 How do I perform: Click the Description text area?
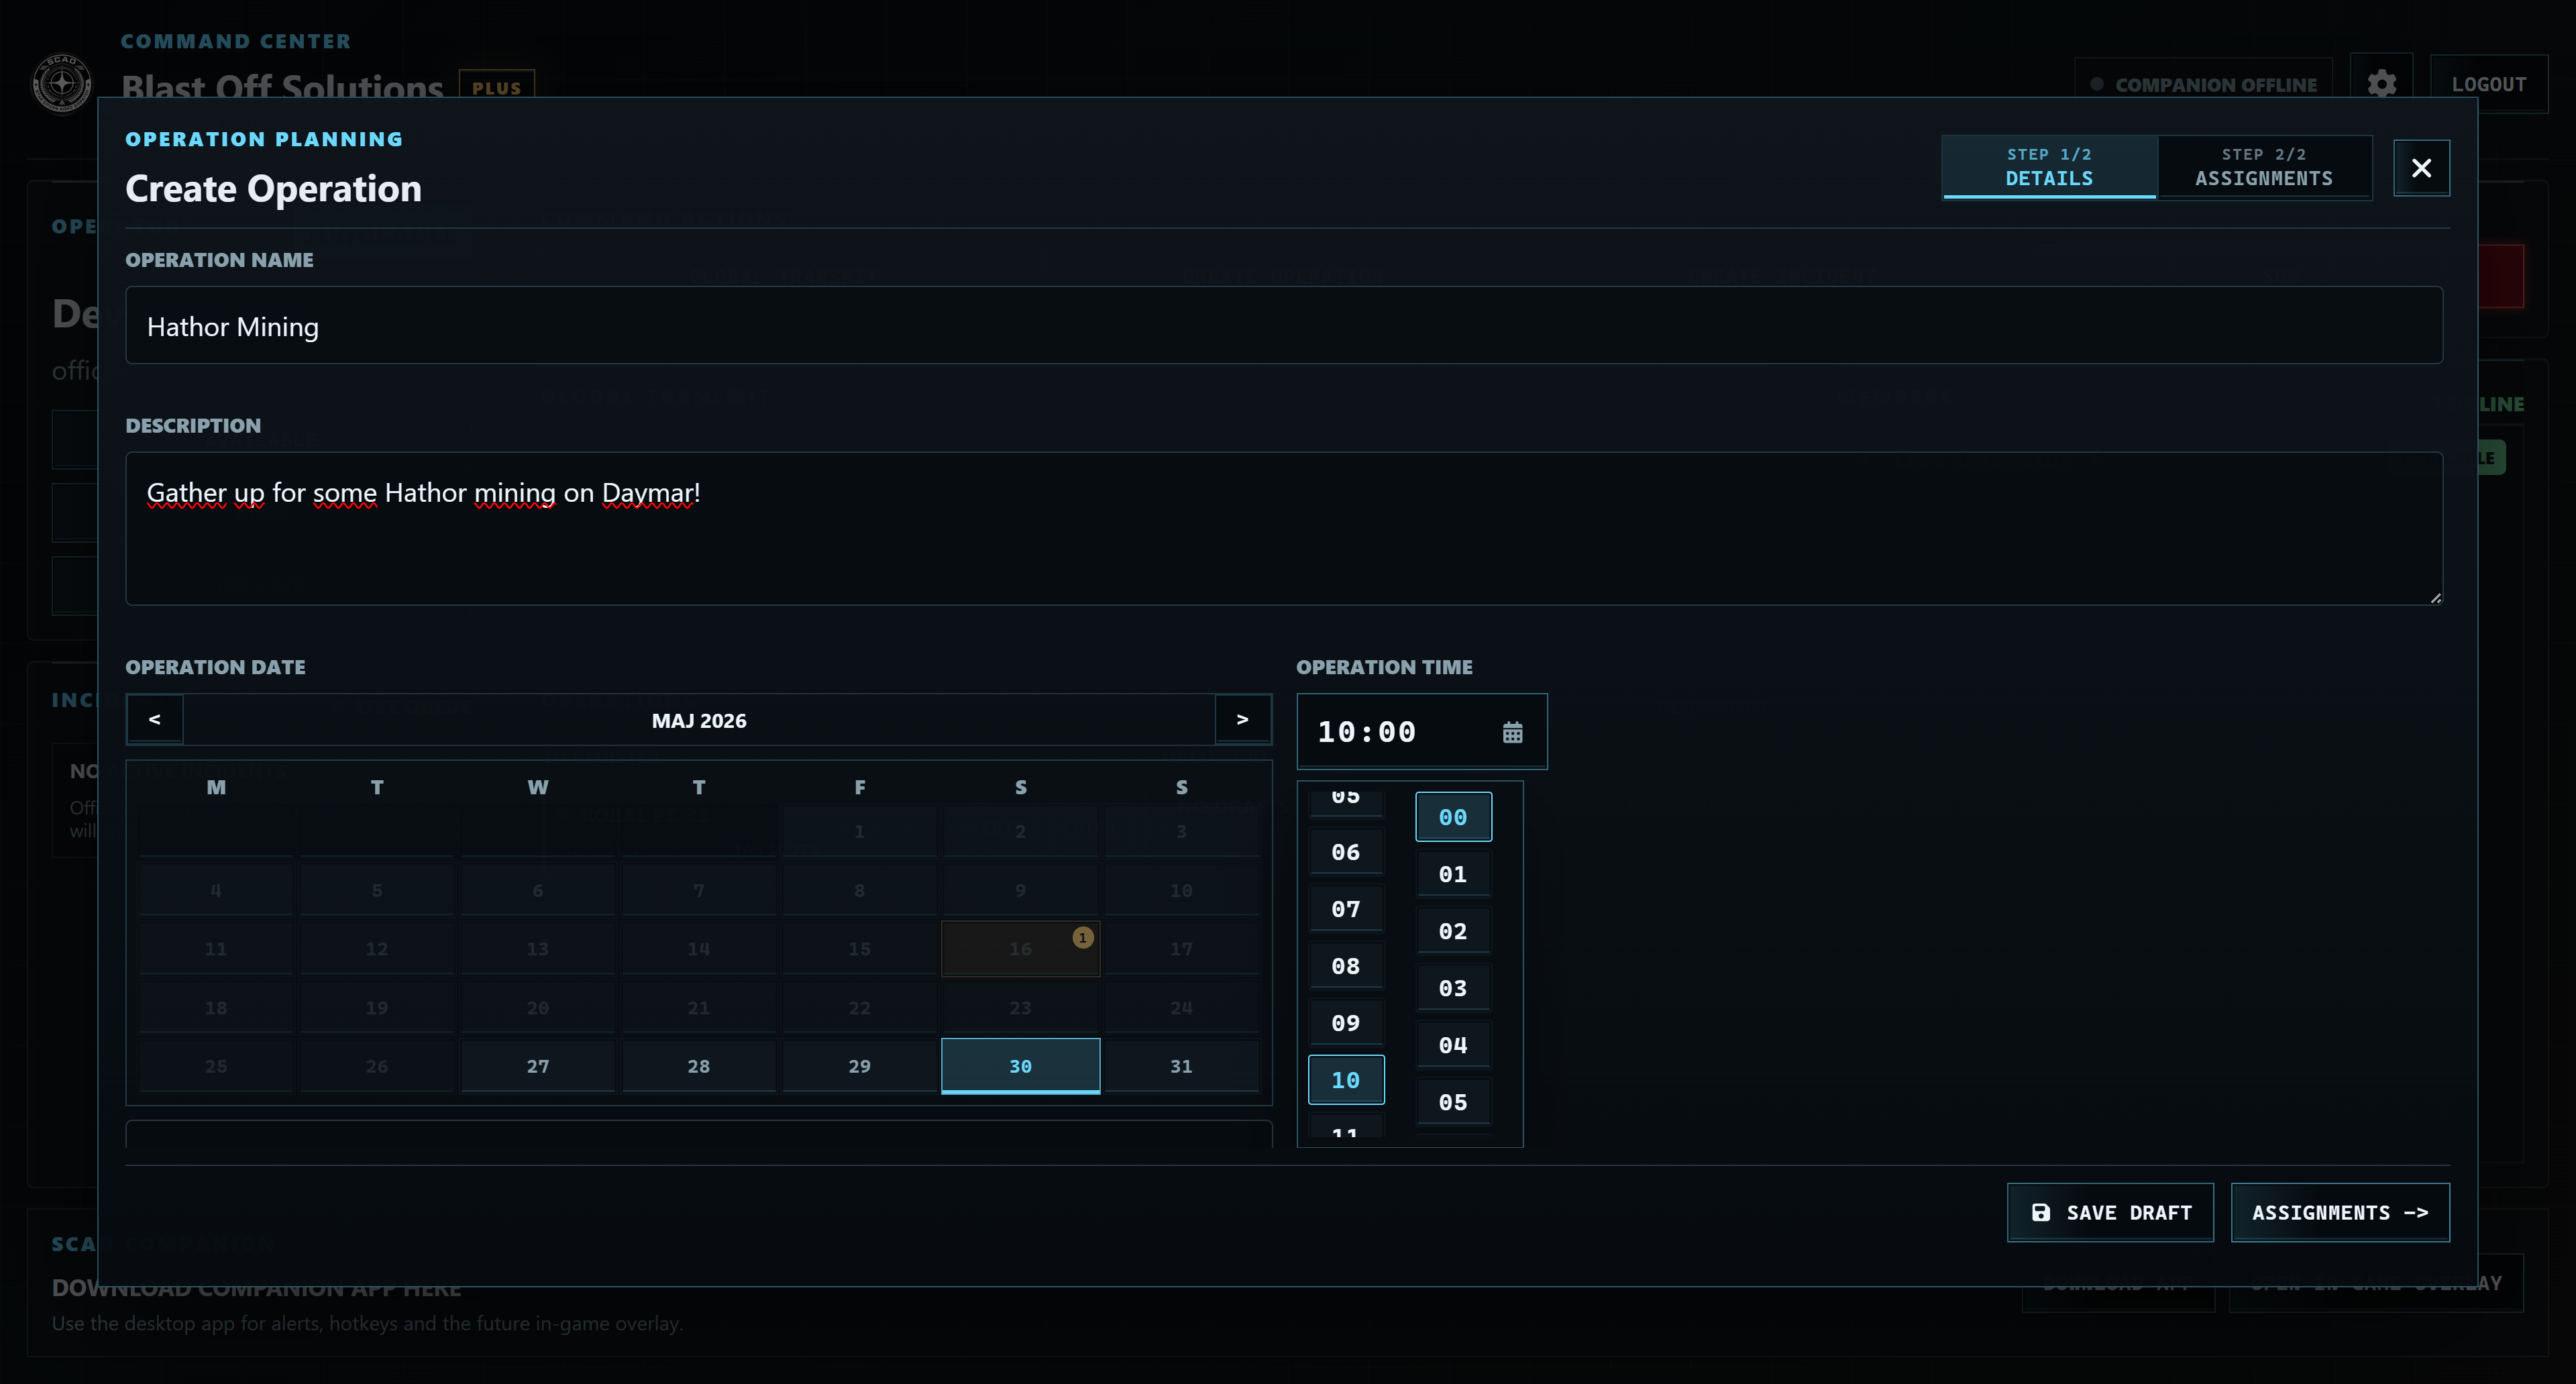(1284, 528)
